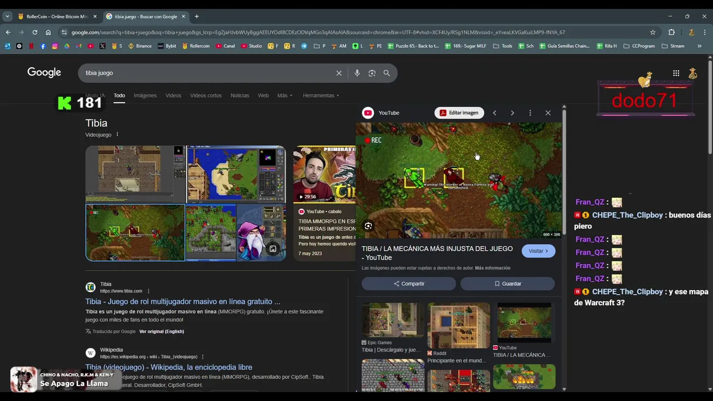Open the Studio YouTube bookmark

click(251, 46)
